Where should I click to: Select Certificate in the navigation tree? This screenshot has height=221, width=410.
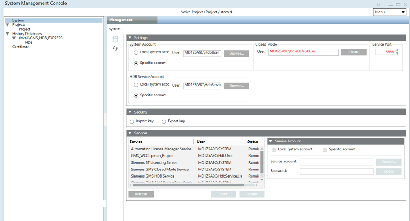click(x=20, y=47)
